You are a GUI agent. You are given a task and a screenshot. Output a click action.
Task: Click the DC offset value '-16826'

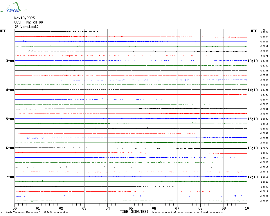pyautogui.click(x=264, y=42)
